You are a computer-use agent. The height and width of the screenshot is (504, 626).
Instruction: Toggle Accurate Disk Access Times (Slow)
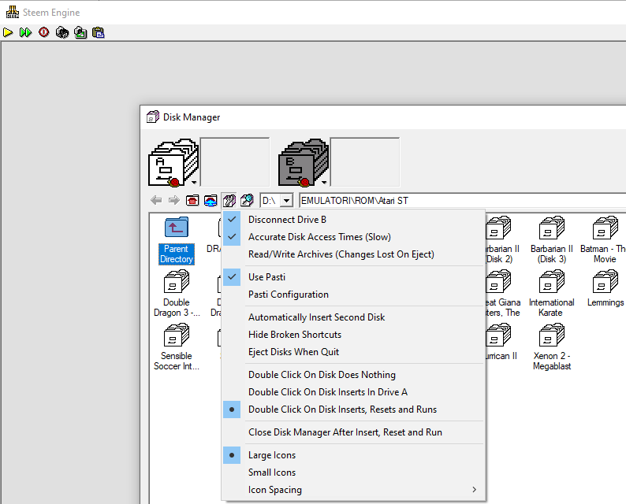coord(353,237)
